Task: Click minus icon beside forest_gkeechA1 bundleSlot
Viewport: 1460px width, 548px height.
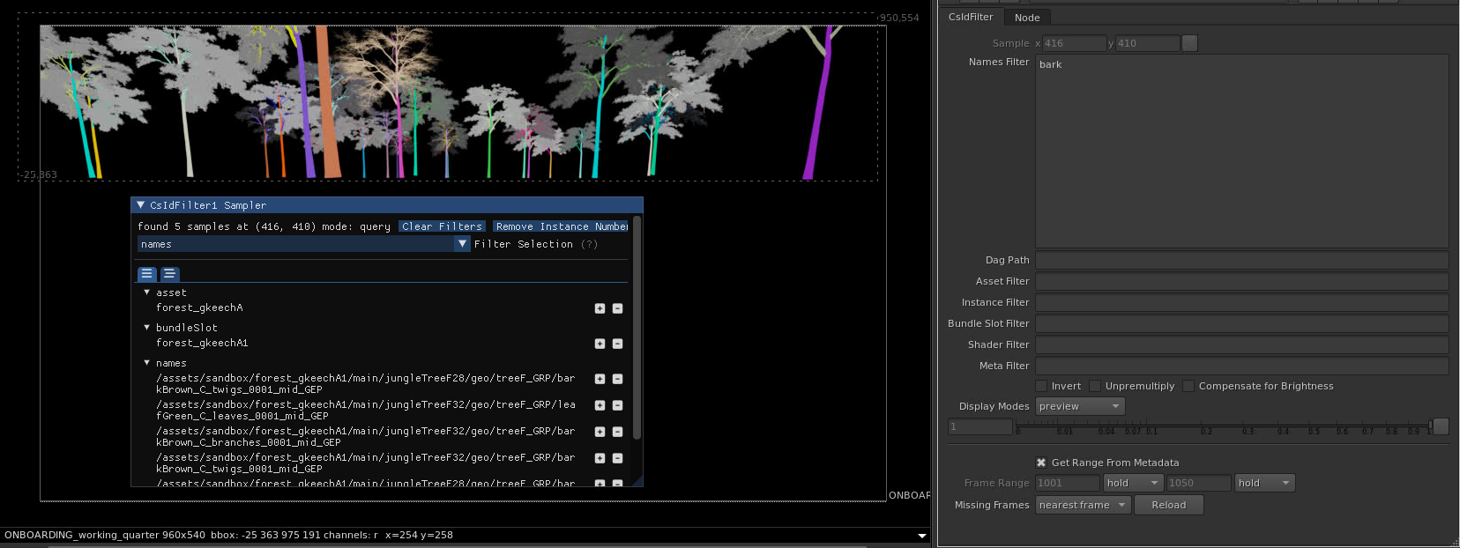Action: 617,344
